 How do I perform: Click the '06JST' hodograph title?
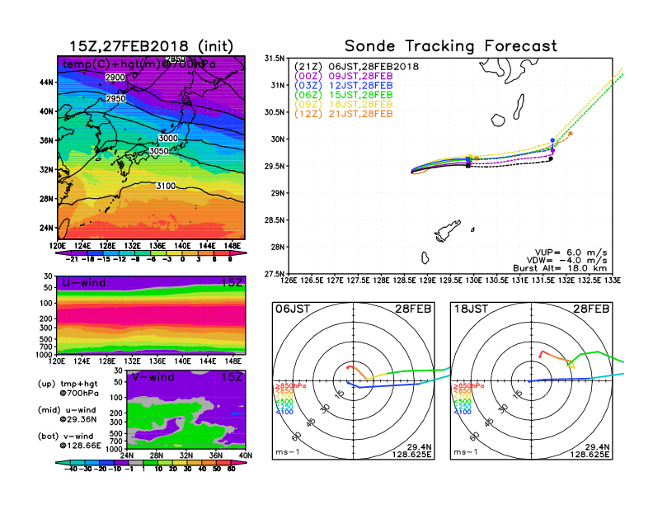293,309
